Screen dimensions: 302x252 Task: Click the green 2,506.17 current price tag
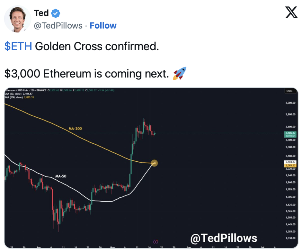point(290,134)
